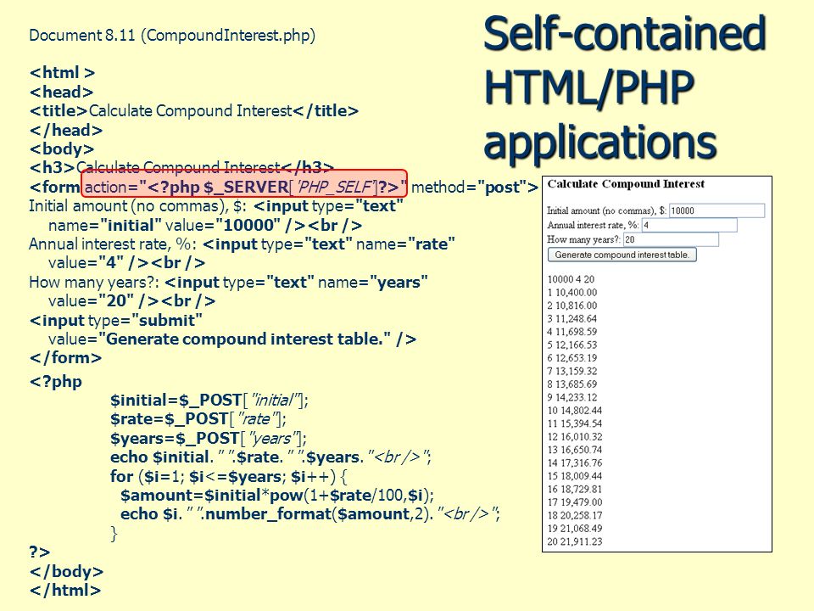Click the Document 8.11 (CompoundInterest.php) caption

click(x=172, y=36)
